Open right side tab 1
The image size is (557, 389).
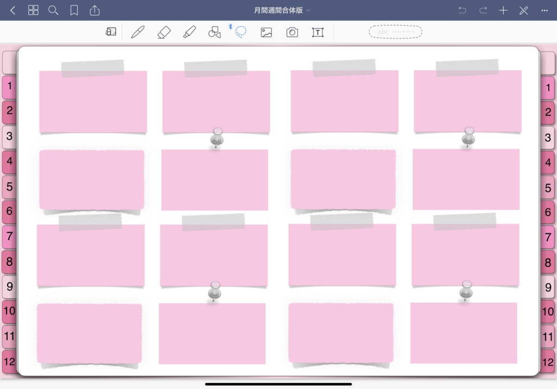(x=548, y=88)
